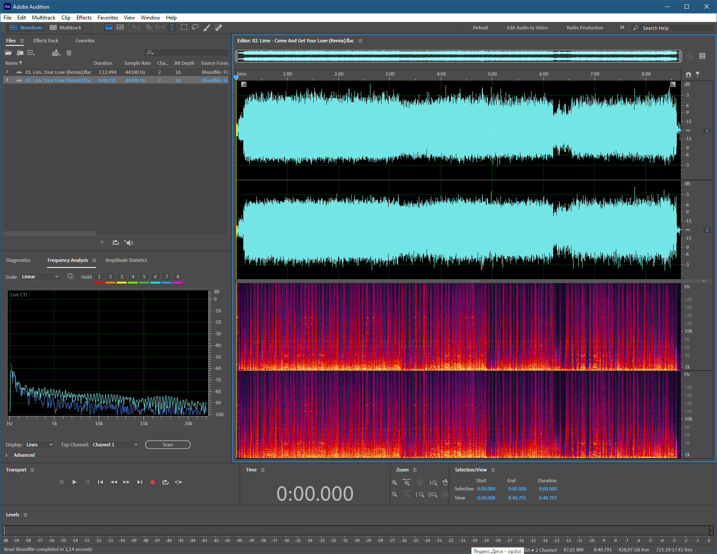Open the Scale Linear dropdown
Screen dimensions: 717x554
pyautogui.click(x=40, y=277)
